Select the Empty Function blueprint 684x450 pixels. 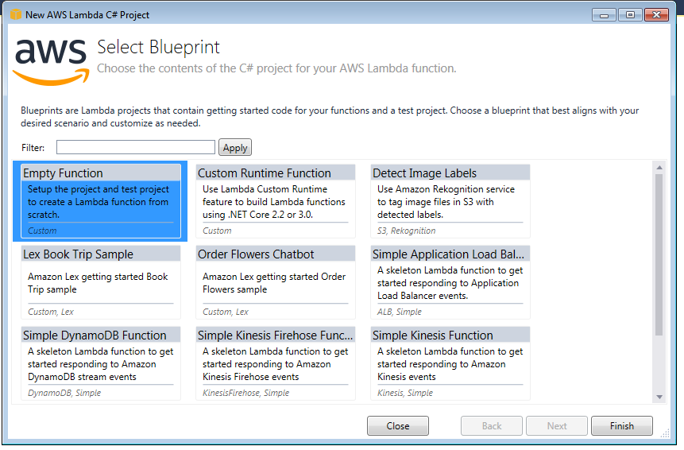click(x=101, y=201)
